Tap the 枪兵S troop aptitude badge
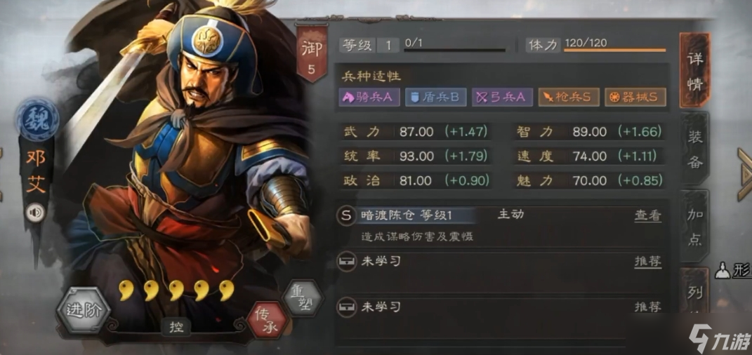Viewport: 752px width, 355px height. [x=569, y=98]
